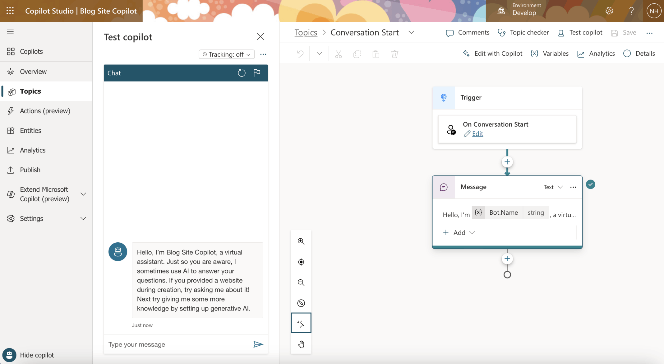Open the Entities navigation item
Image resolution: width=664 pixels, height=364 pixels.
pyautogui.click(x=30, y=130)
